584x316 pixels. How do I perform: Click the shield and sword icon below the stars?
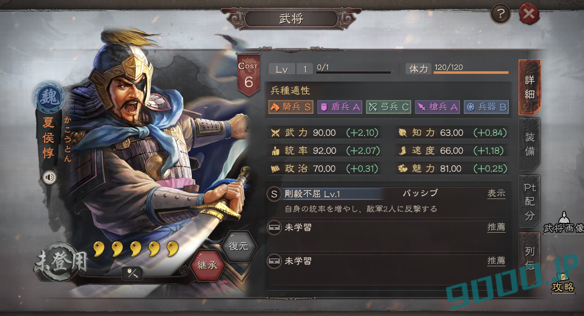point(132,273)
